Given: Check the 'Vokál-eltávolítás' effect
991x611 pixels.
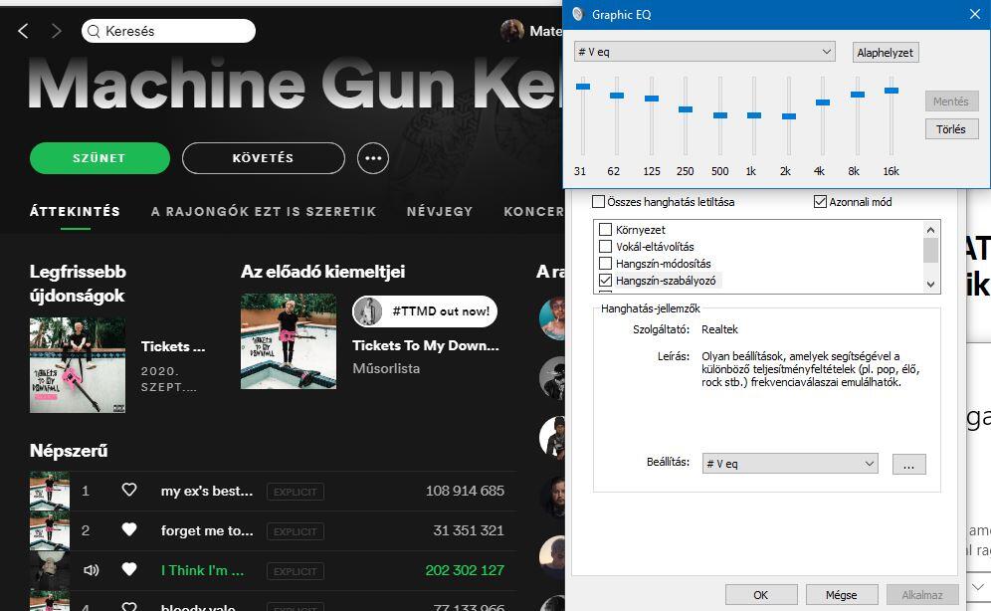Looking at the screenshot, I should 605,247.
